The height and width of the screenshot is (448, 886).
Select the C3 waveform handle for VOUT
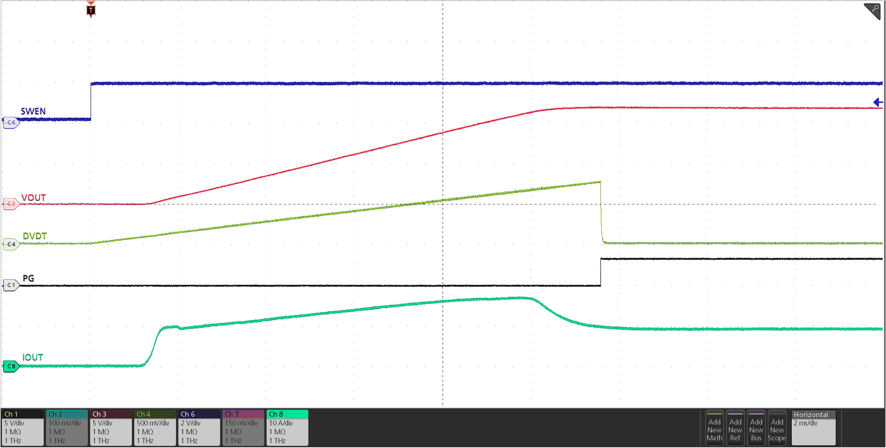tap(11, 204)
